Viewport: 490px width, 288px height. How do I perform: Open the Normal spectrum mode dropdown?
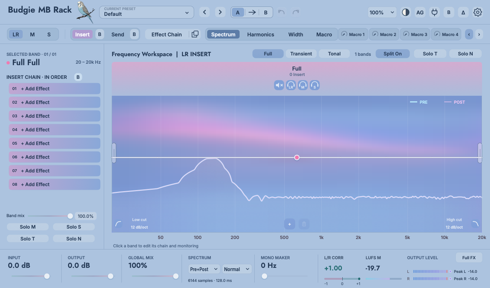click(x=237, y=269)
